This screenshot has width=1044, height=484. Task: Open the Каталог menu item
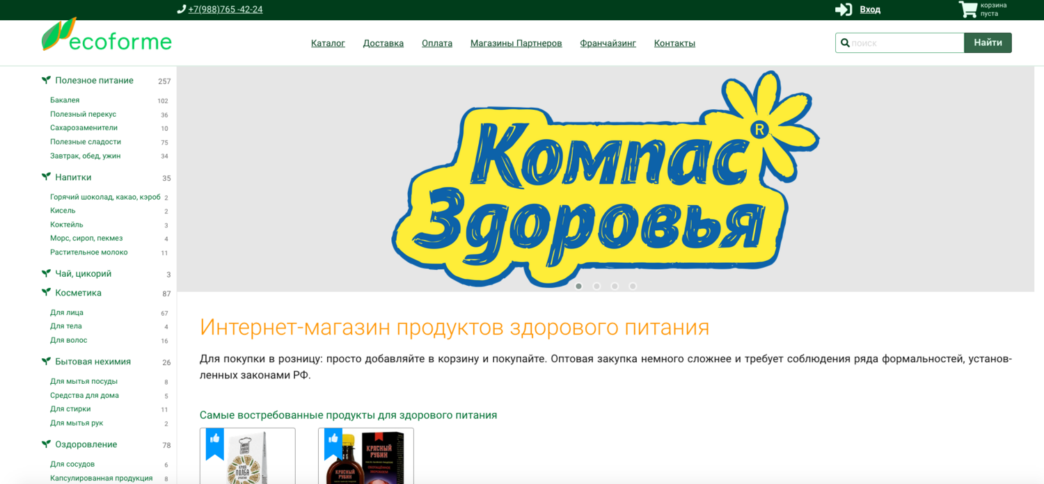[x=328, y=43]
